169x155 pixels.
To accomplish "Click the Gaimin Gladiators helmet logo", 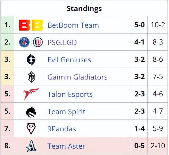I will coord(31,77).
